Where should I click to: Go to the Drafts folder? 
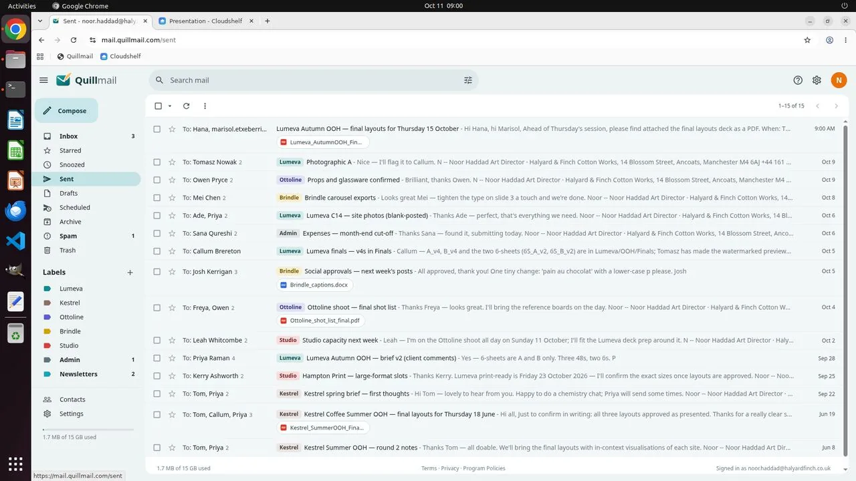coord(88,193)
